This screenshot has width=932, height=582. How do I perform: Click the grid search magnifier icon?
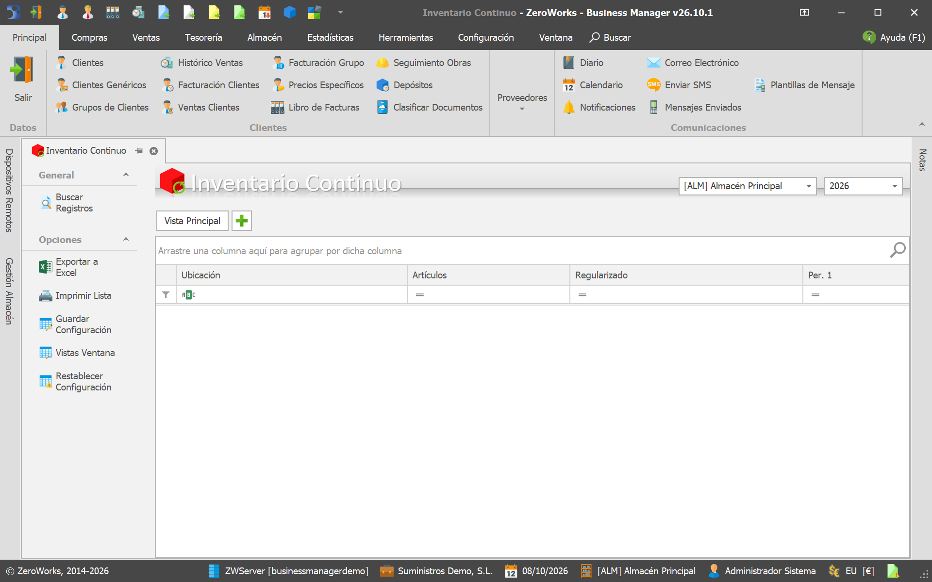898,250
